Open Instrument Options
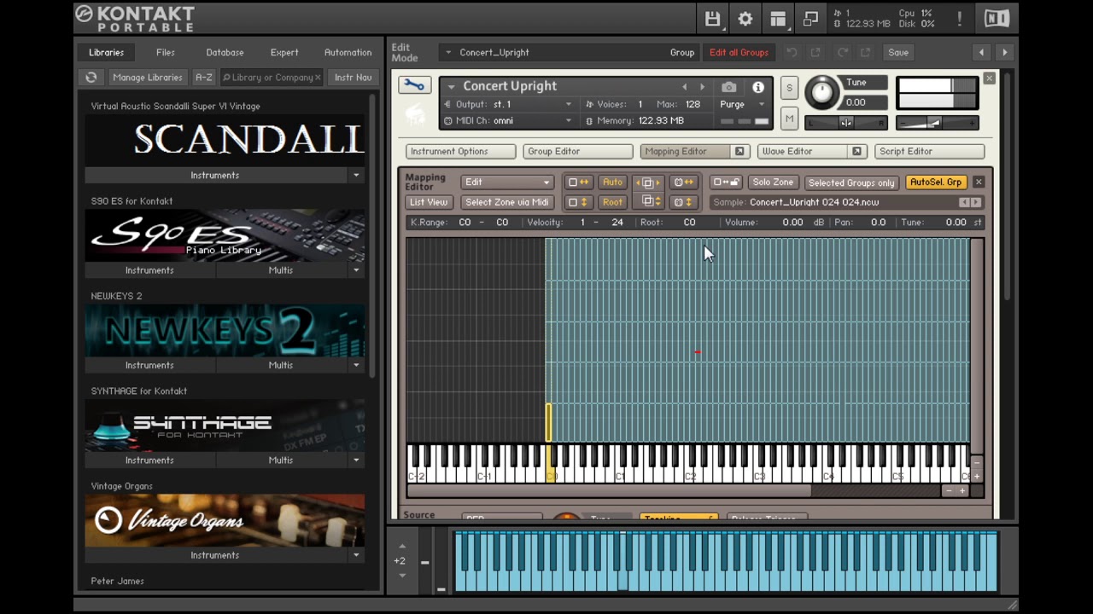Image resolution: width=1093 pixels, height=614 pixels. pyautogui.click(x=460, y=152)
